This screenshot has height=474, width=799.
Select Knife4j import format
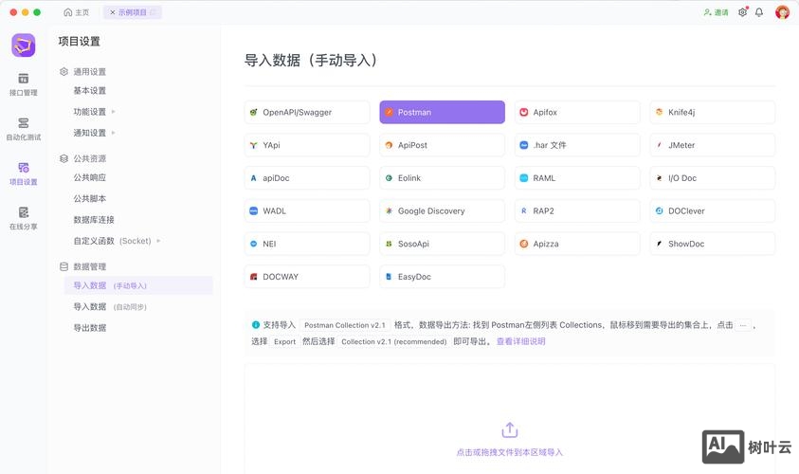(x=713, y=112)
